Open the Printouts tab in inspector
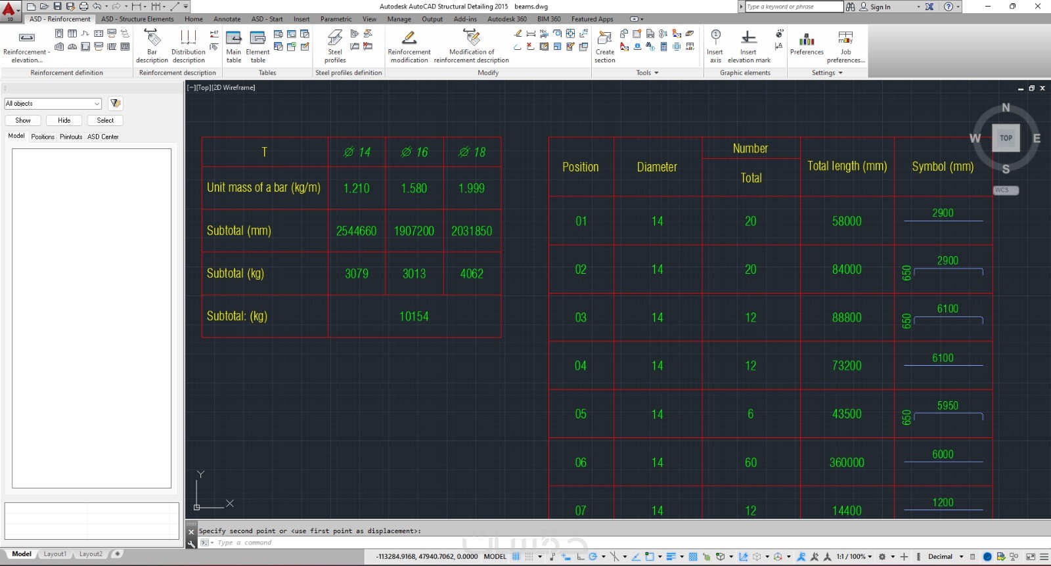Screen dimensions: 1051x566 tap(71, 137)
